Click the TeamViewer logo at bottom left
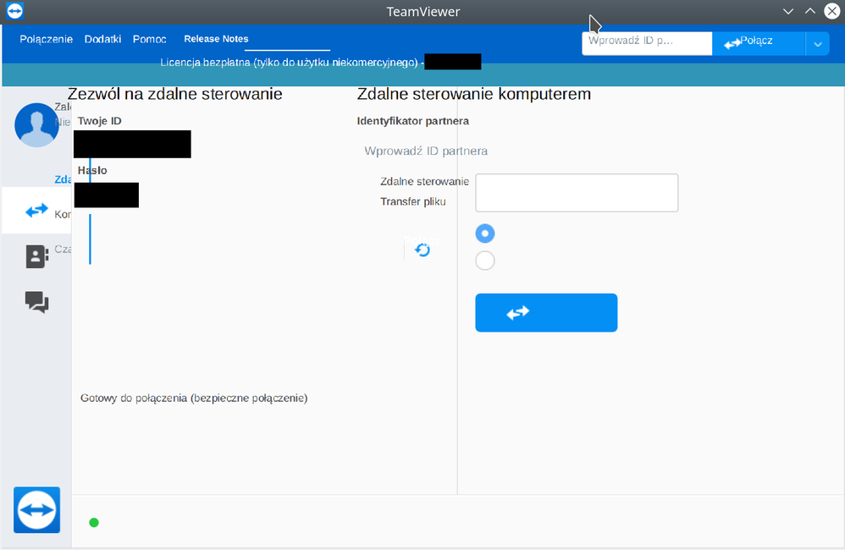The height and width of the screenshot is (550, 845). (36, 509)
